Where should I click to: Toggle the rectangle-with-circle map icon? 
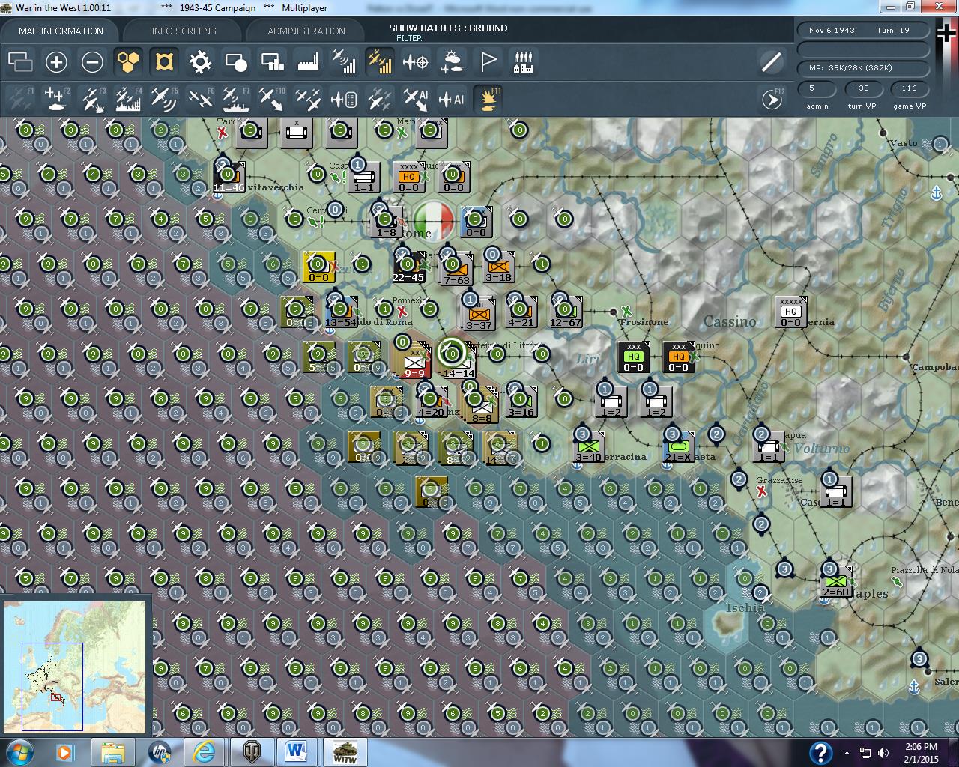click(236, 62)
